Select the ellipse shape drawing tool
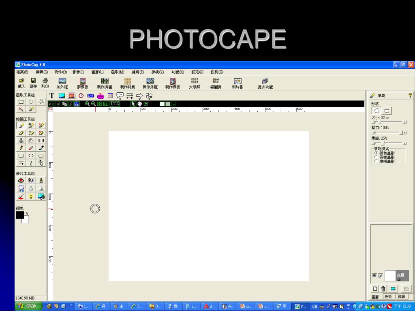 coord(31,155)
